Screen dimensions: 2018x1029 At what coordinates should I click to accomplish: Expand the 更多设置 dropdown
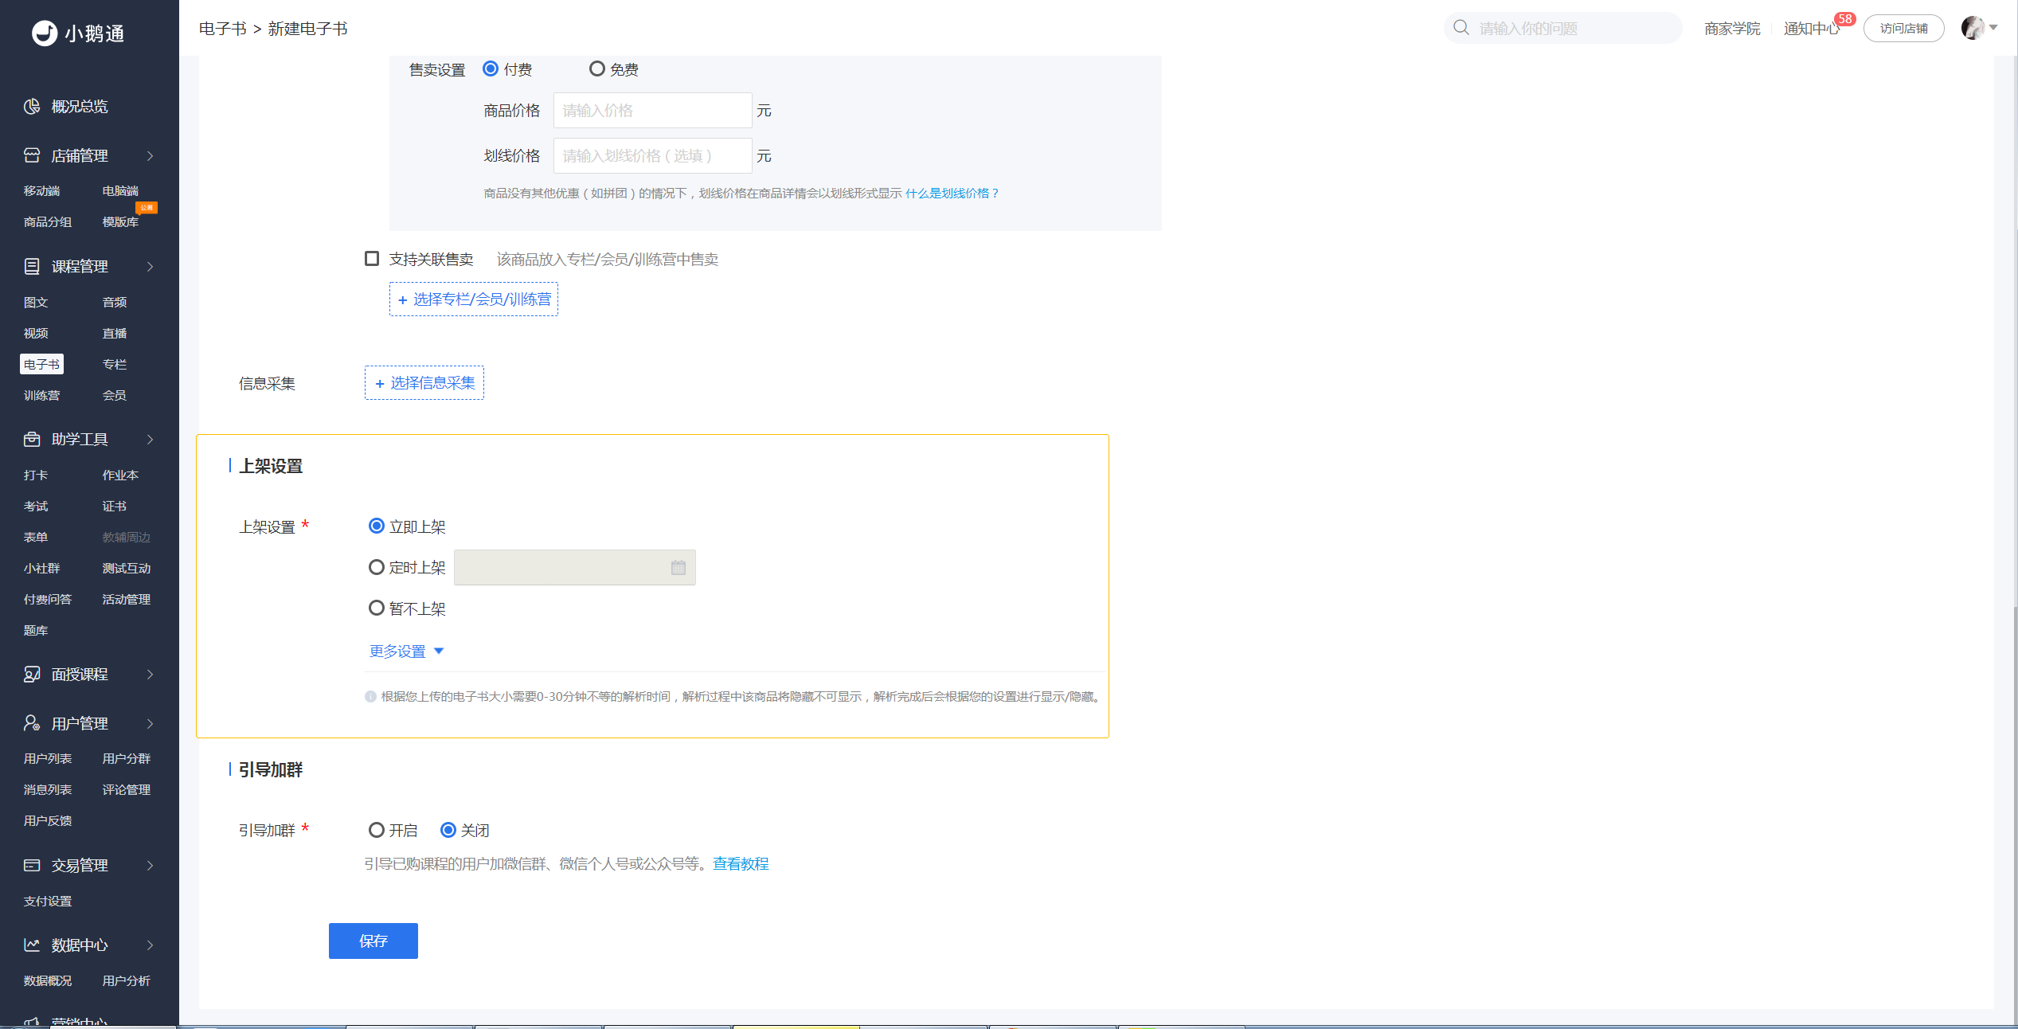click(406, 651)
